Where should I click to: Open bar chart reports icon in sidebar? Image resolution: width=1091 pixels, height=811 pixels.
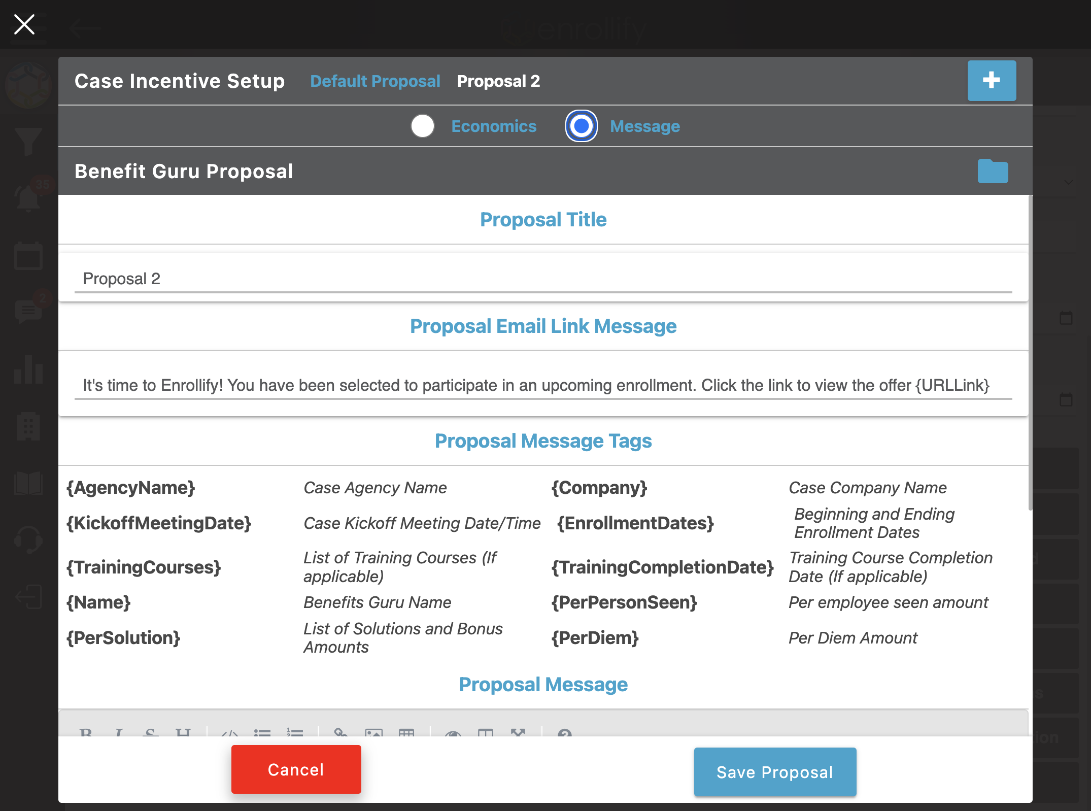point(28,369)
